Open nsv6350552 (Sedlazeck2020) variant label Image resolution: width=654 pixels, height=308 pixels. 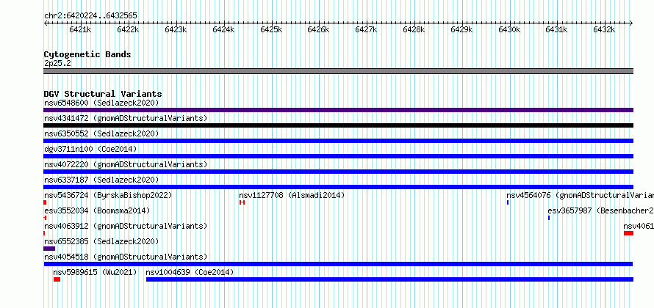click(x=101, y=133)
